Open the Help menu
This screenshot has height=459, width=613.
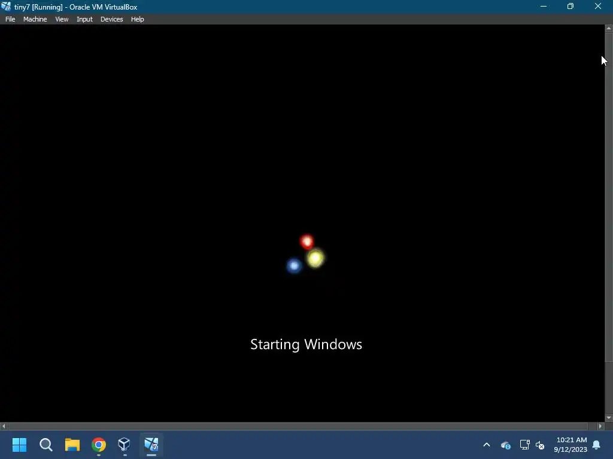(137, 19)
